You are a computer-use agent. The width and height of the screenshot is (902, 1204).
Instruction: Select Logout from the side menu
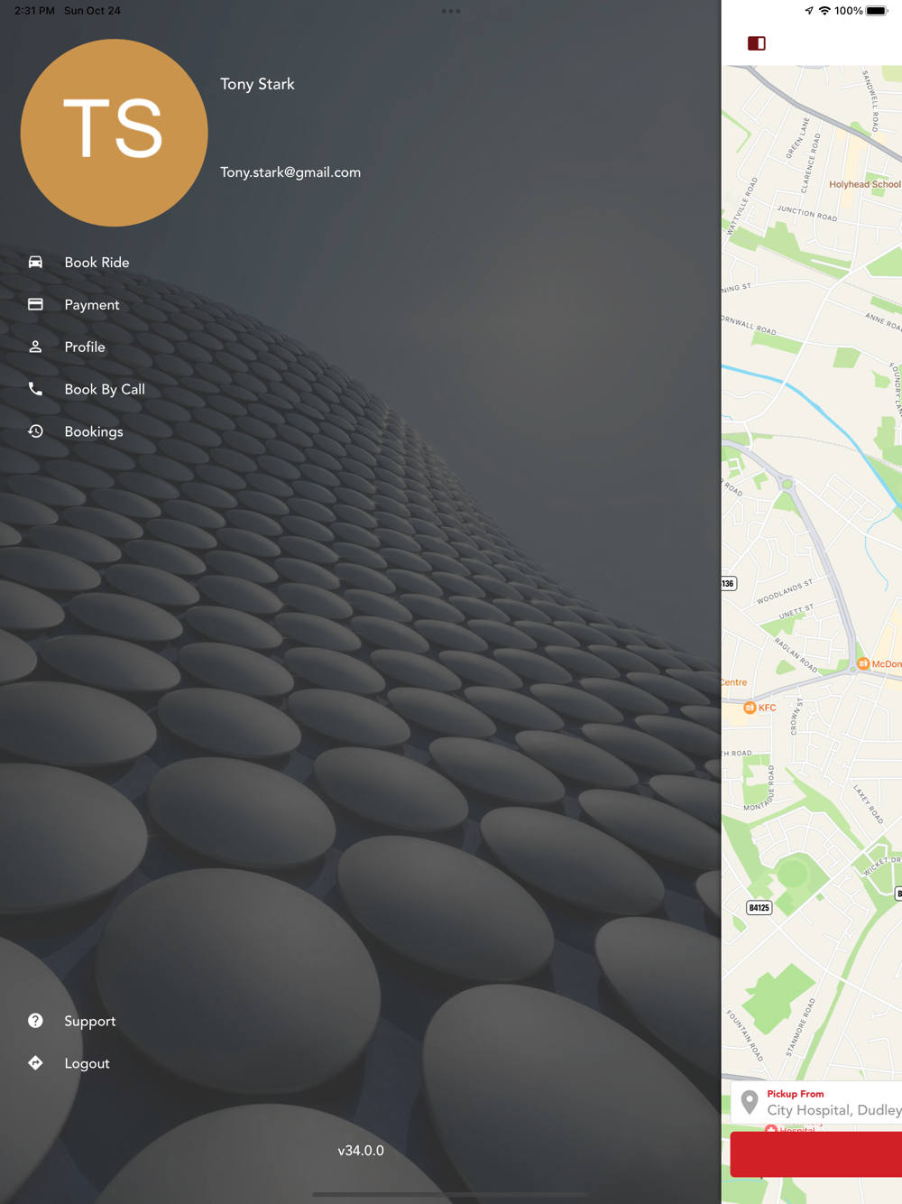87,1063
